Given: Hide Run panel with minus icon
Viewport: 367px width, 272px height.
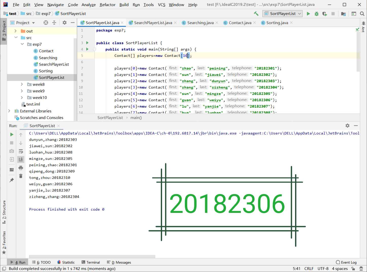Looking at the screenshot, I should 356,126.
